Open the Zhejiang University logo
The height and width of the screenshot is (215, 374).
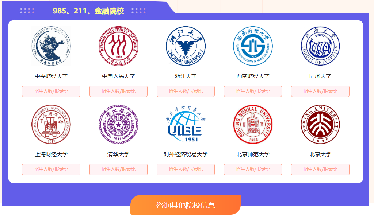click(186, 46)
